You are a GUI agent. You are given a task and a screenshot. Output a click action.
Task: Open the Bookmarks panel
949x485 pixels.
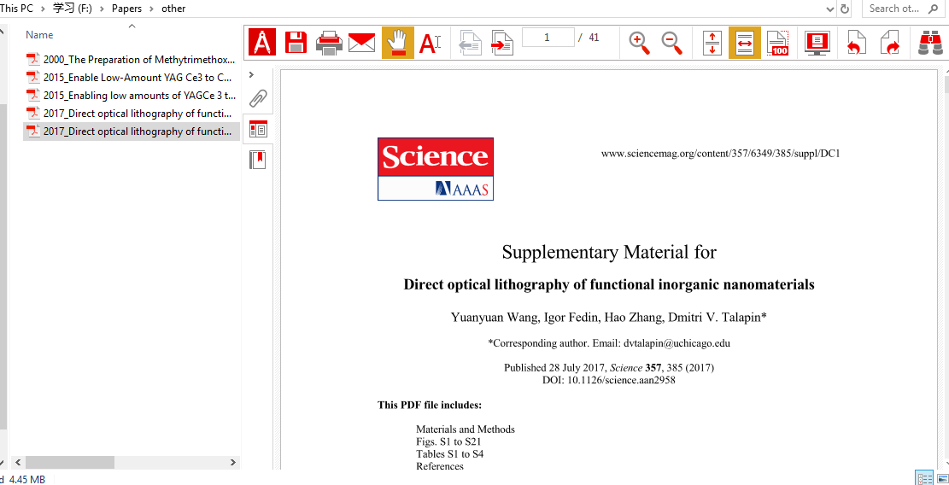259,161
